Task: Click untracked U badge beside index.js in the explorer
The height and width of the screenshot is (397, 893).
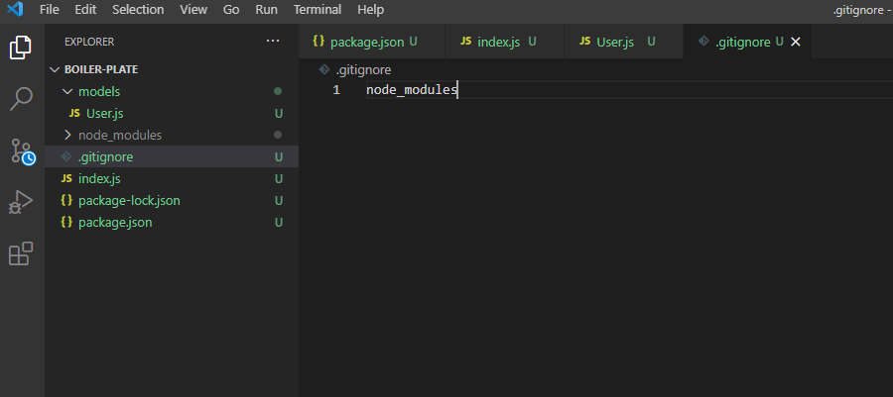Action: (279, 179)
